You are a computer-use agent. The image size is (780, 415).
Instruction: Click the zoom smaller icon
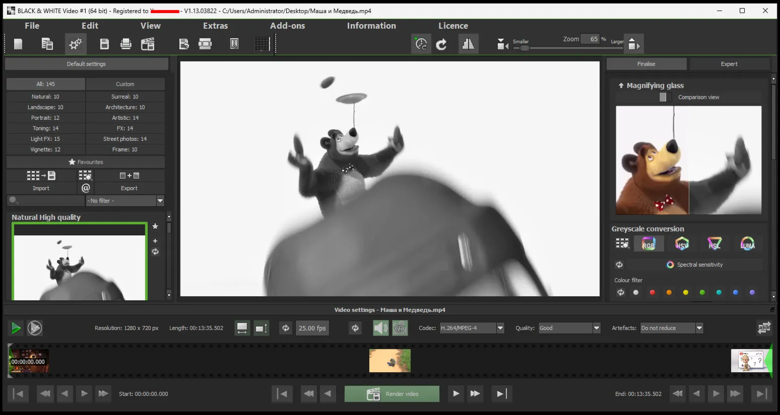(x=502, y=44)
